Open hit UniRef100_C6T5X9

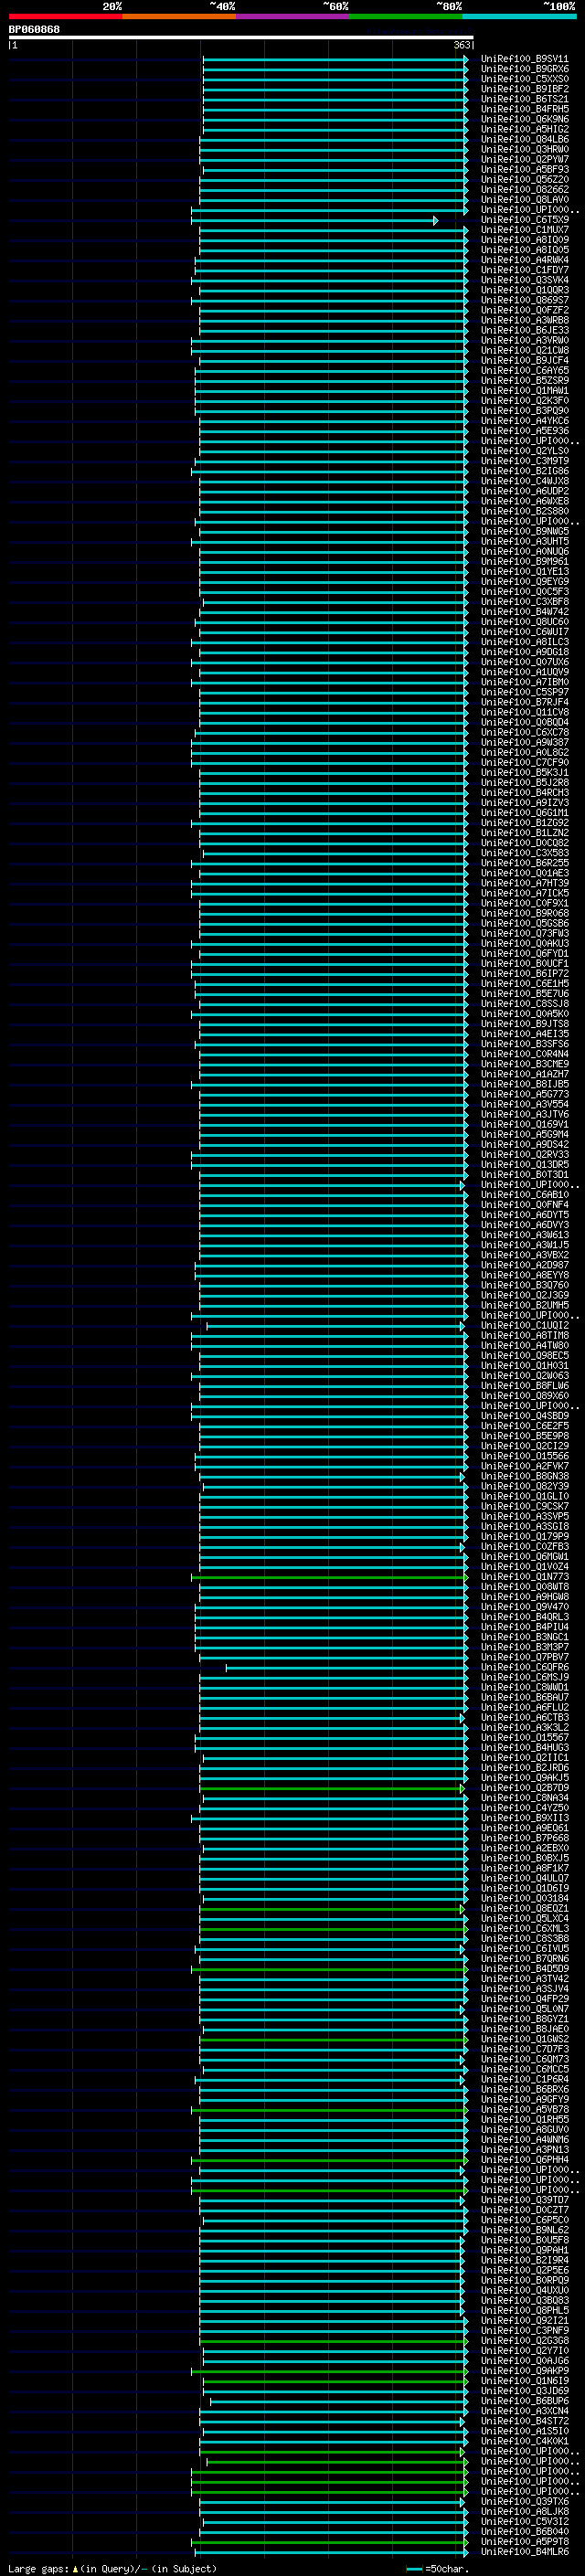(x=524, y=220)
